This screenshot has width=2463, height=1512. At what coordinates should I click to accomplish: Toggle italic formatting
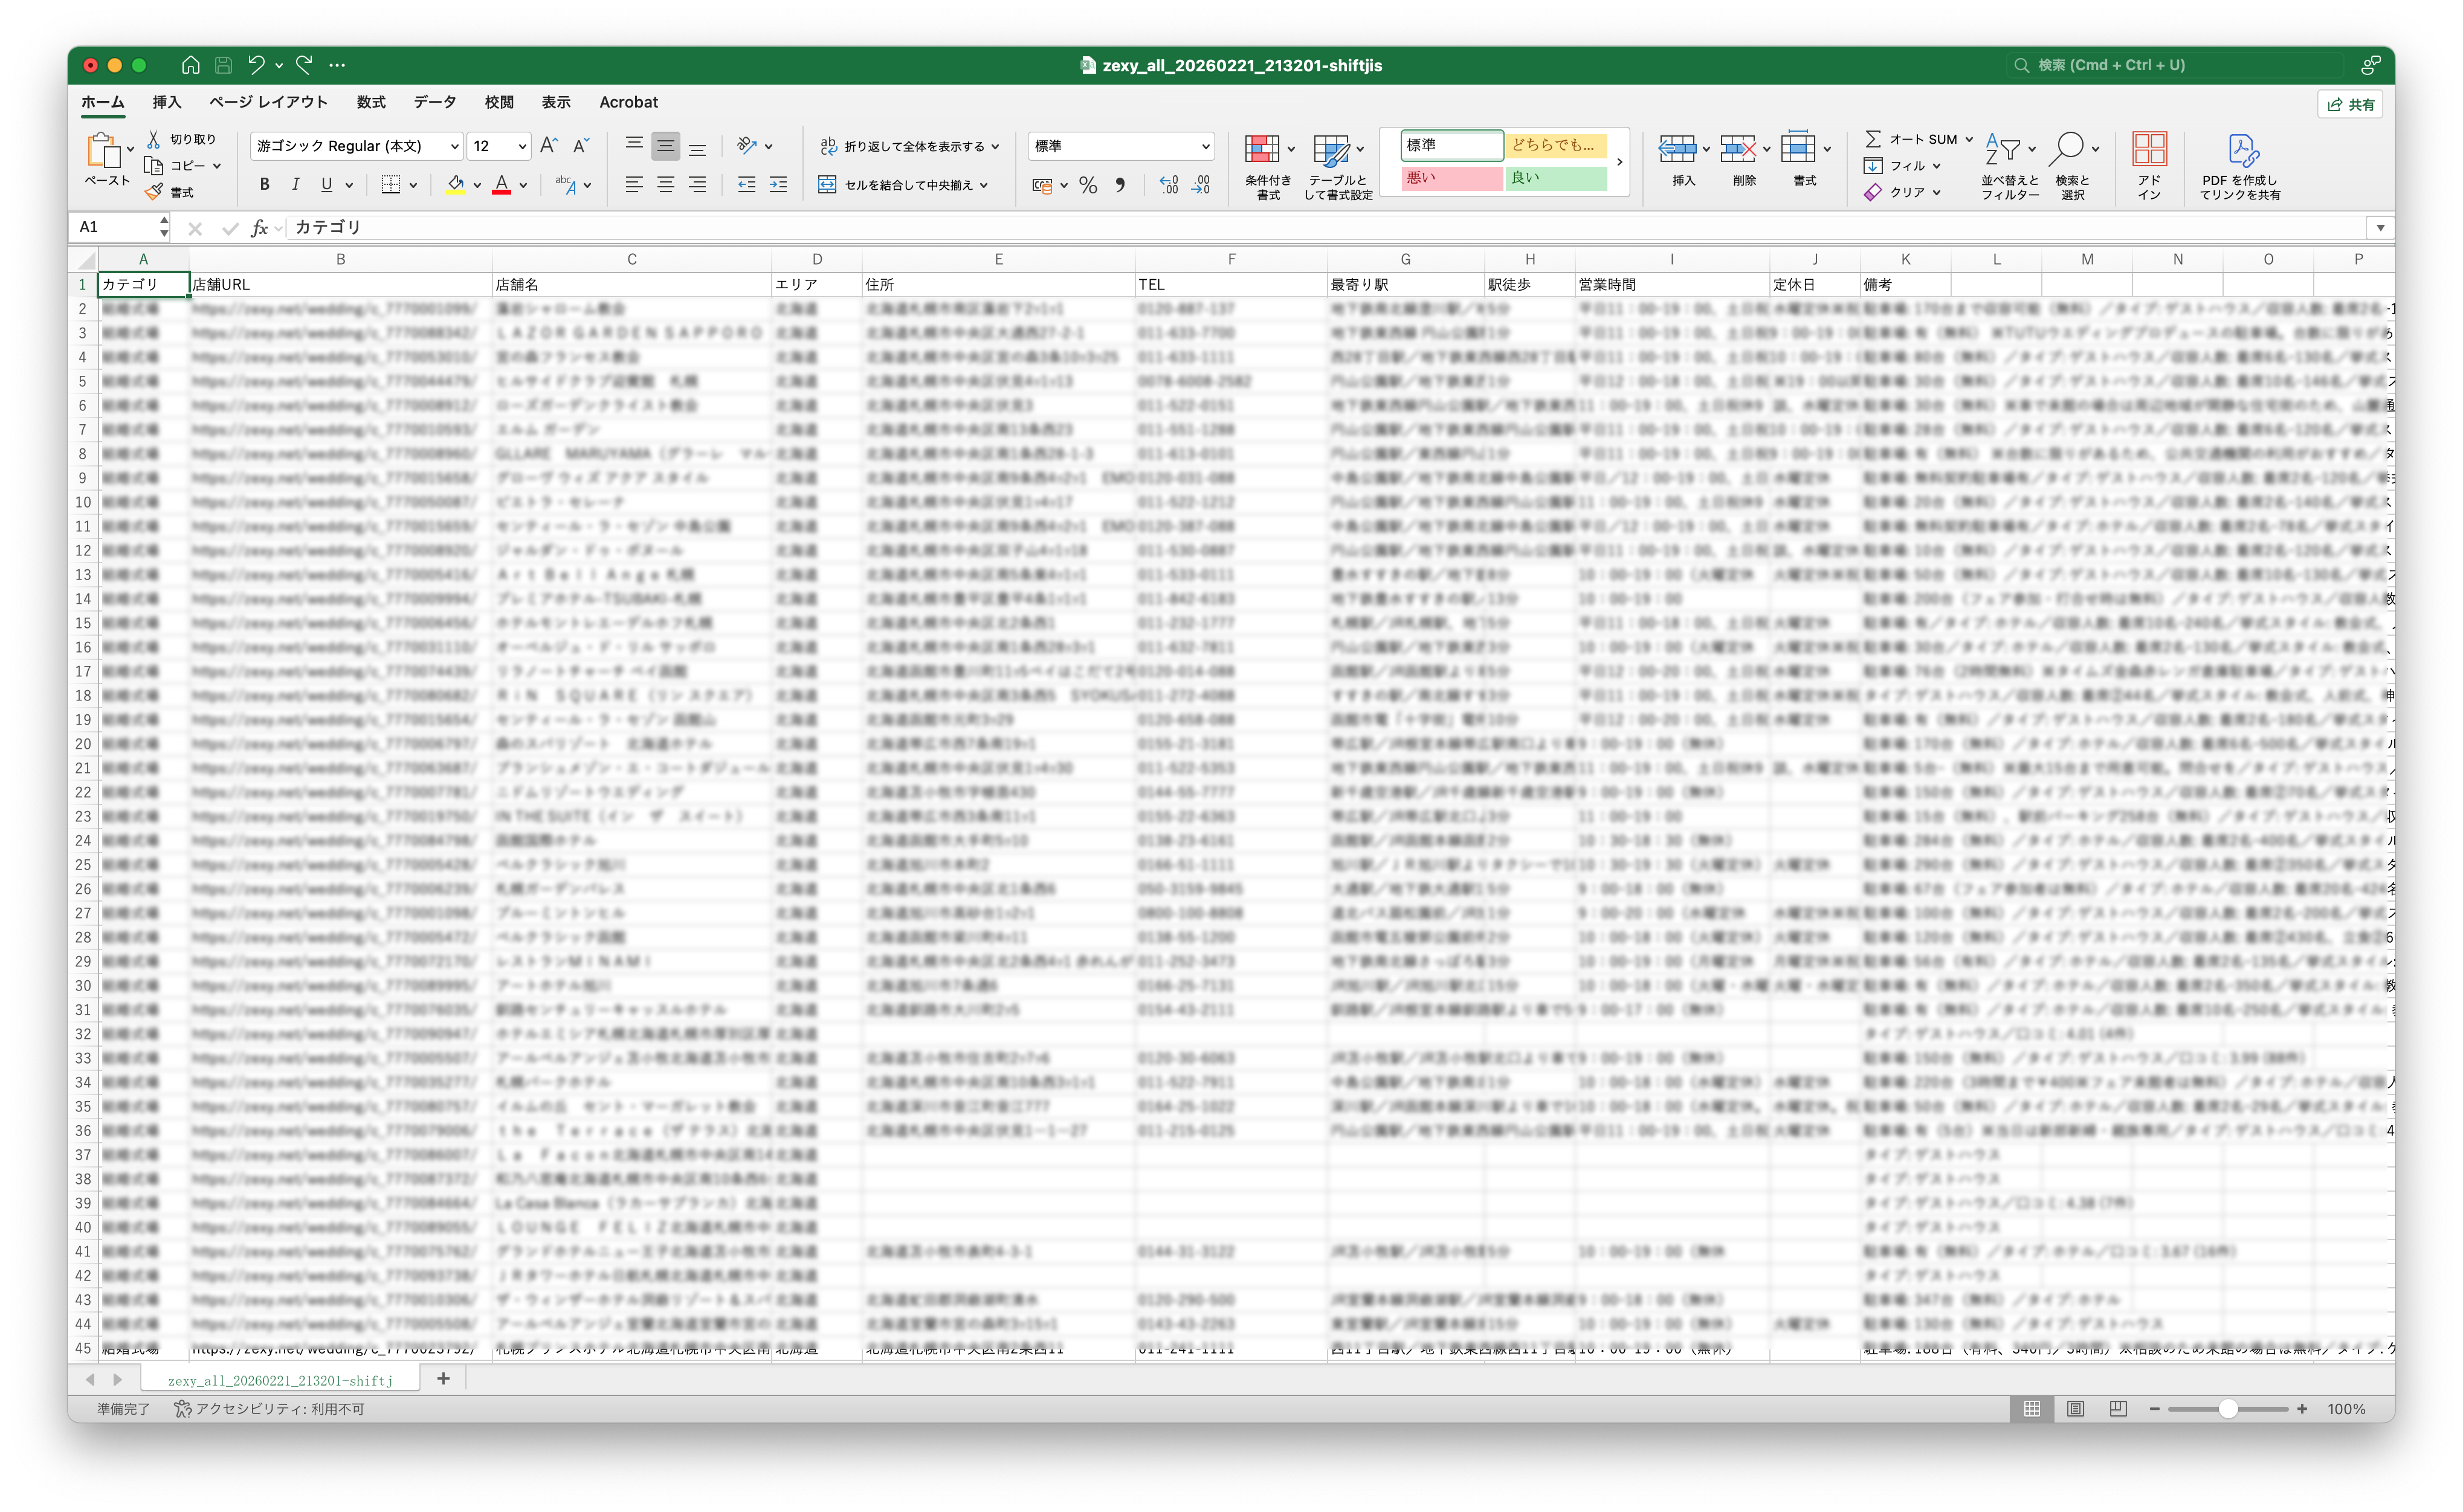coord(295,185)
